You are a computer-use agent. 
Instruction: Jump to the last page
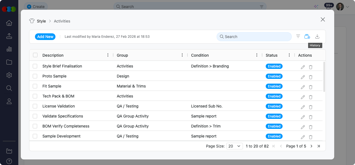319,146
